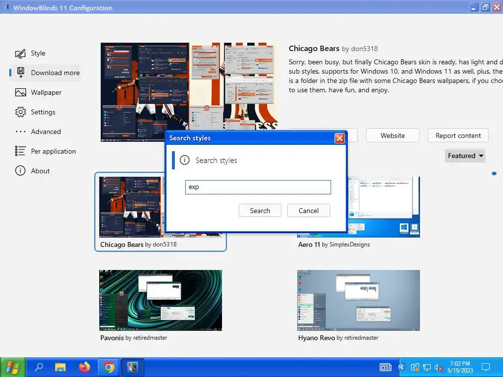
Task: Launch Google Chrome from the taskbar
Action: [x=109, y=367]
